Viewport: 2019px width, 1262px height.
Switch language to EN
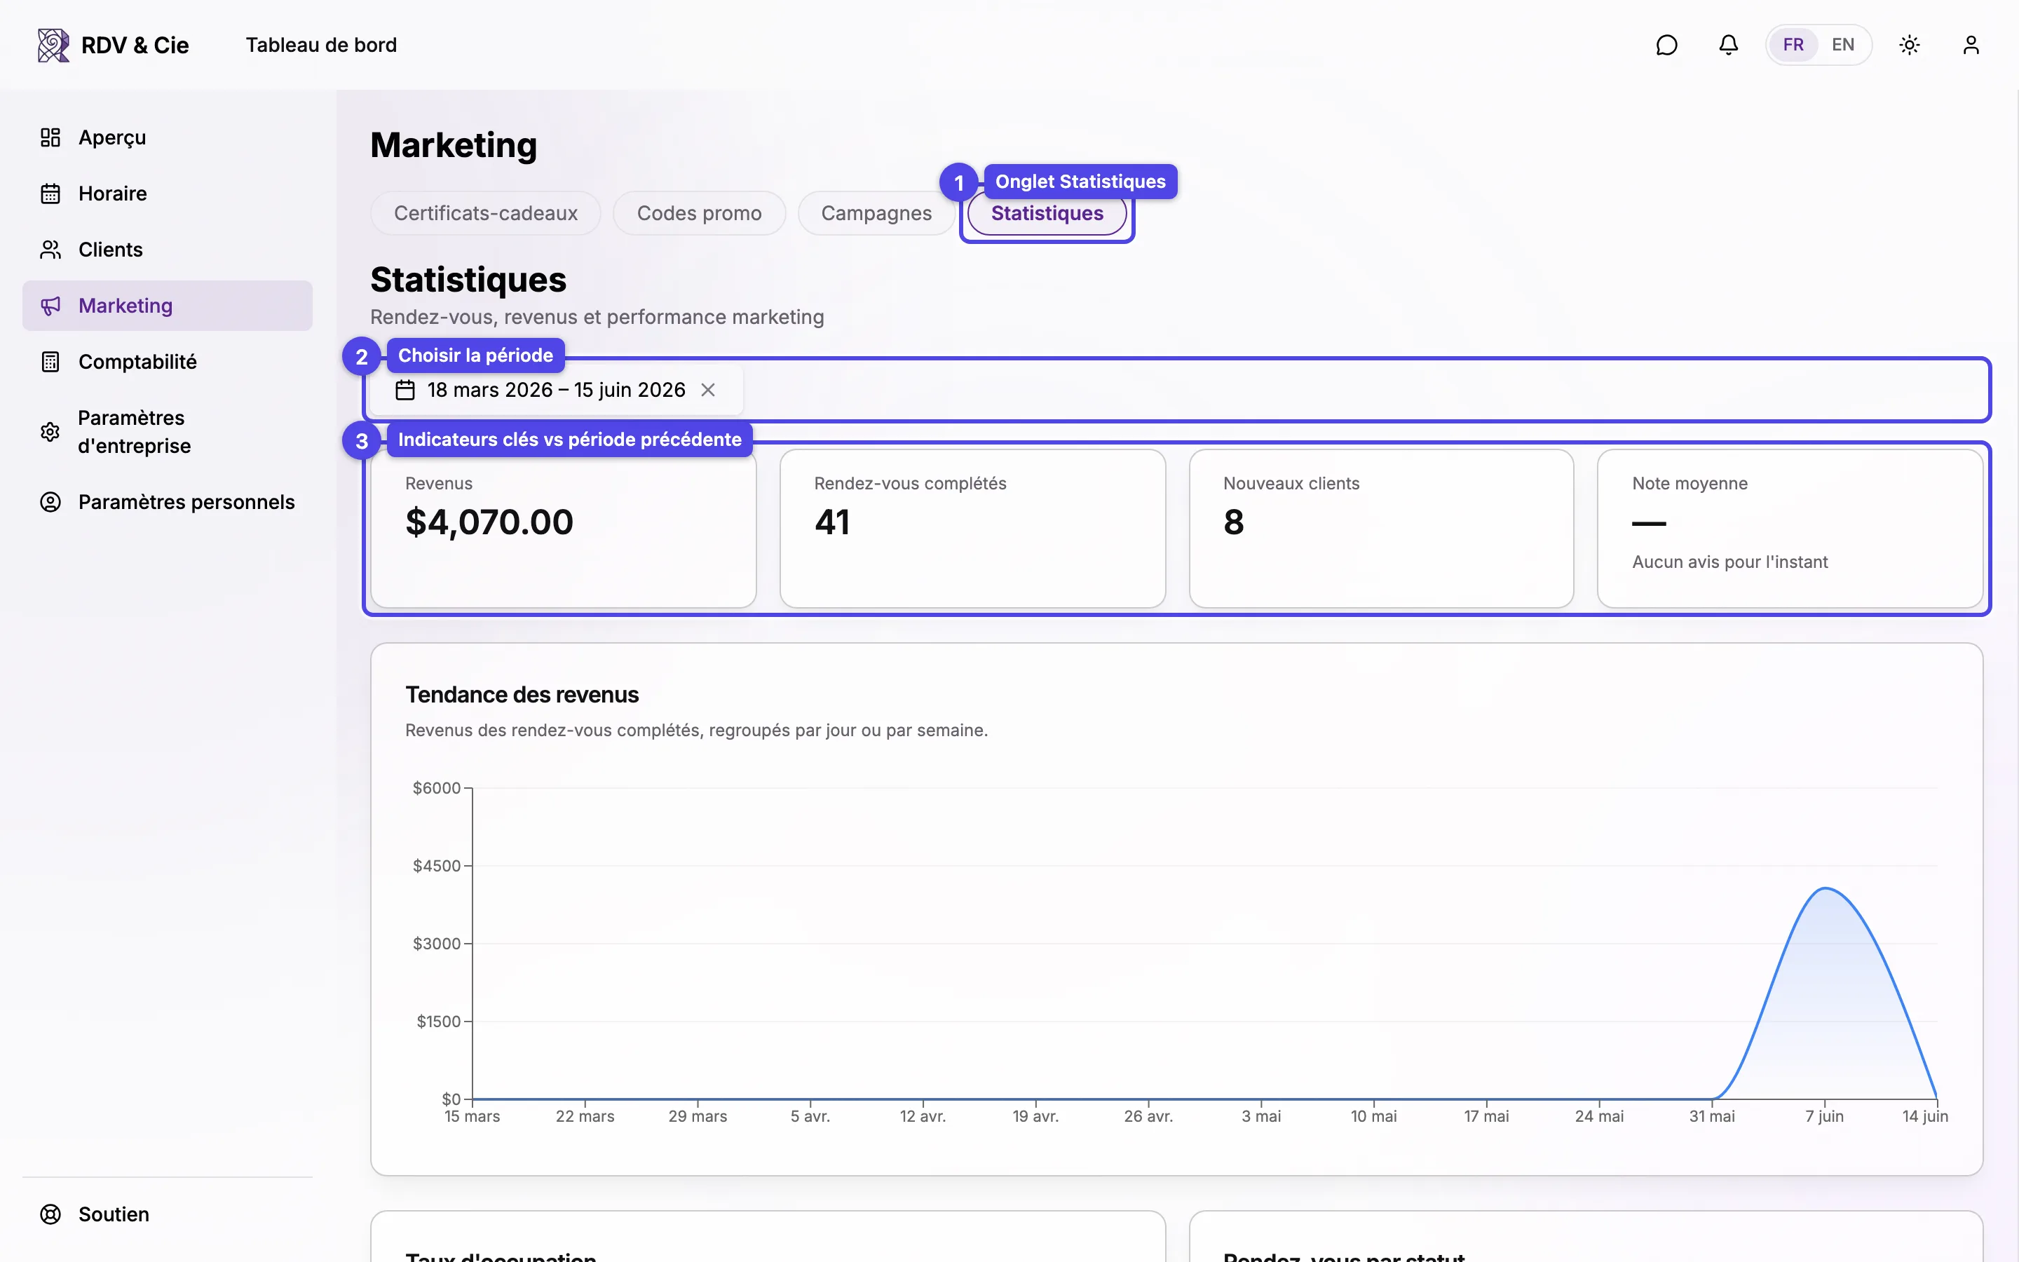(1842, 45)
